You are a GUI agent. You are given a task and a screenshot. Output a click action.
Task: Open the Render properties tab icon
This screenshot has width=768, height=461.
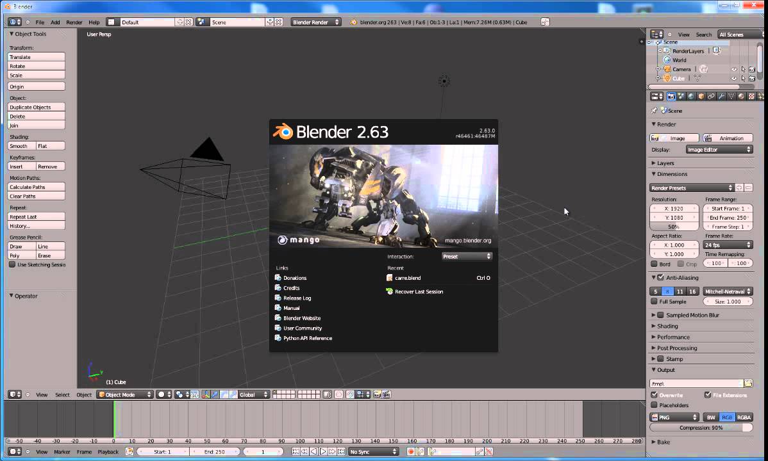click(x=671, y=97)
